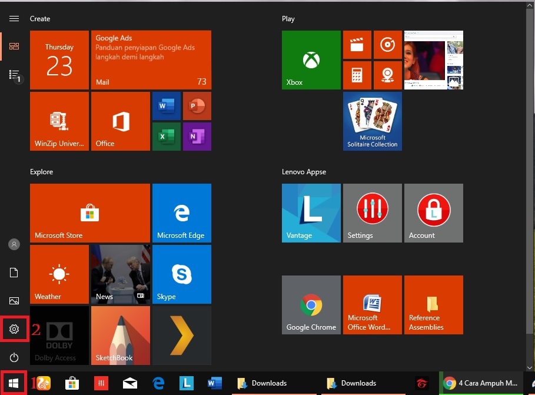Screen dimensions: 535x395
Task: Open the Mail tile showing Google Ads
Action: (151, 60)
